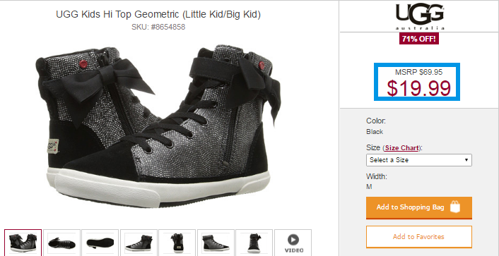
Task: Click the 71% OFF badge
Action: (419, 39)
